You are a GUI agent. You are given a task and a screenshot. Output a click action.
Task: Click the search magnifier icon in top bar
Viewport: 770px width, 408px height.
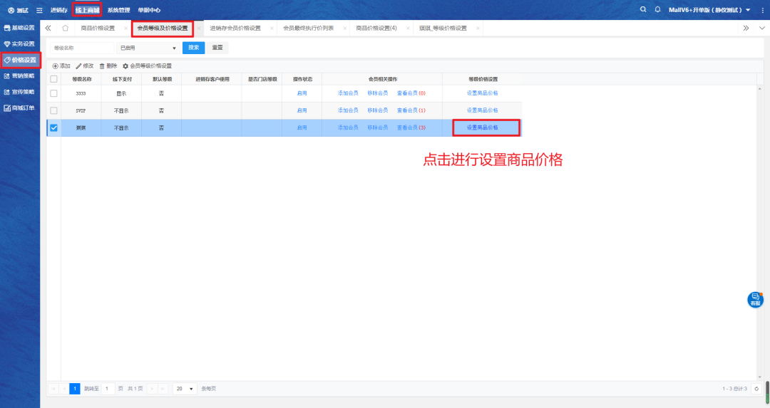pos(643,10)
